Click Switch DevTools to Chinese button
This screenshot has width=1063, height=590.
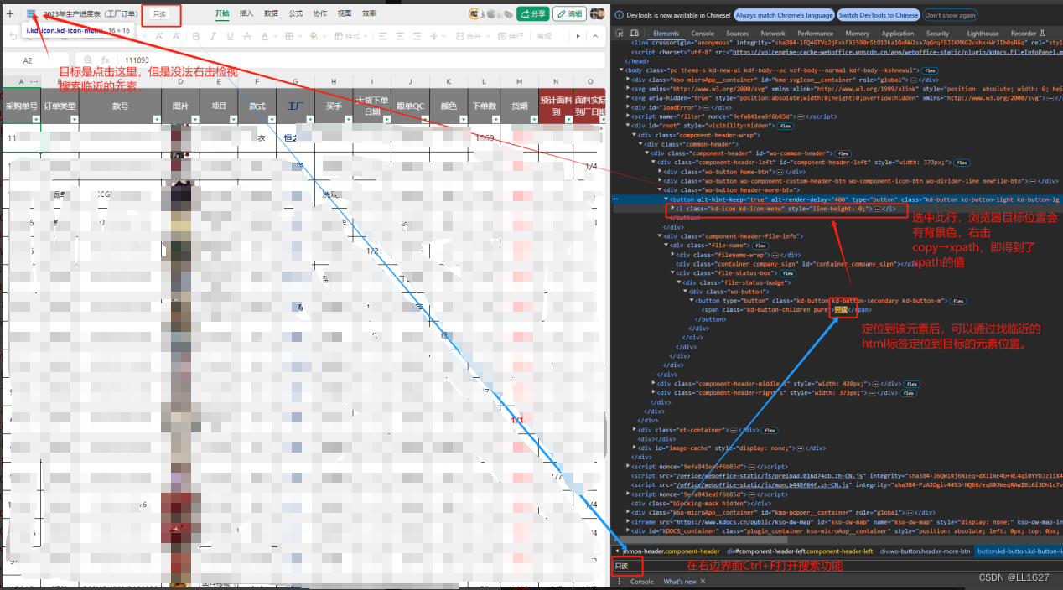tap(878, 15)
